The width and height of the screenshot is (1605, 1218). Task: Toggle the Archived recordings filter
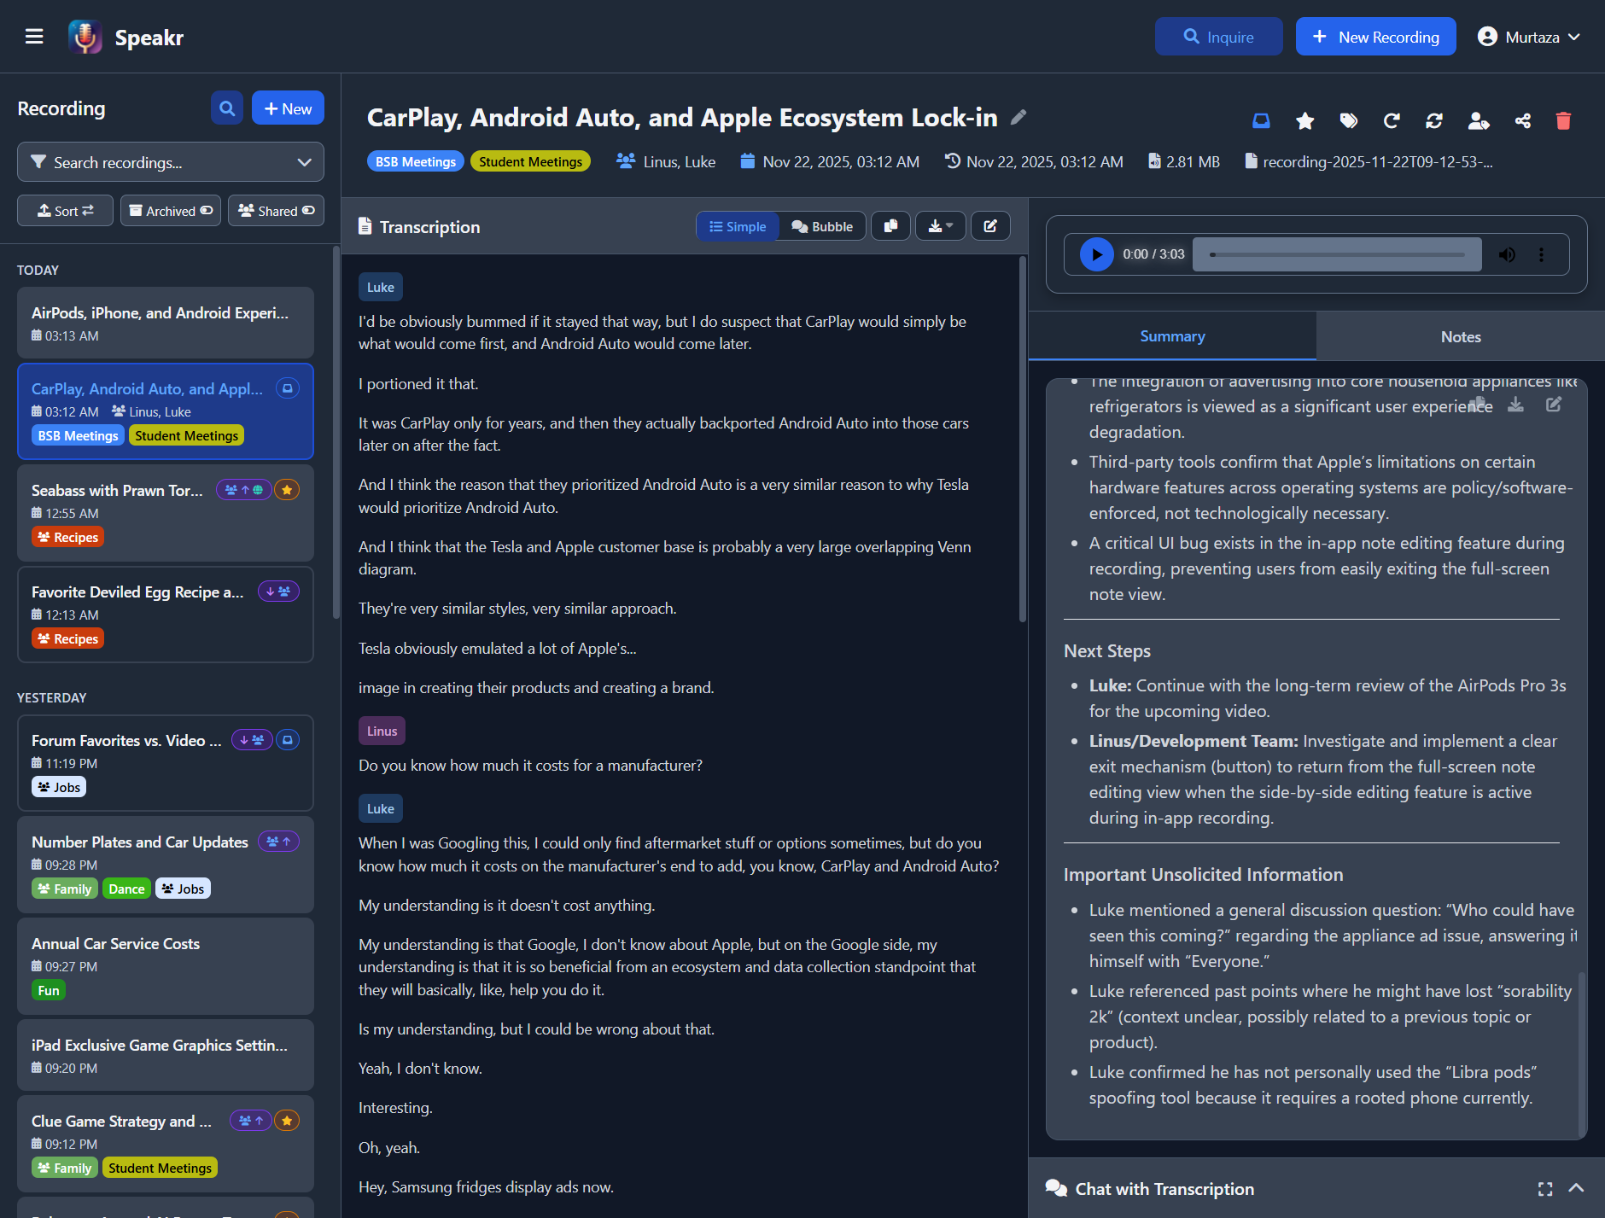tap(171, 211)
